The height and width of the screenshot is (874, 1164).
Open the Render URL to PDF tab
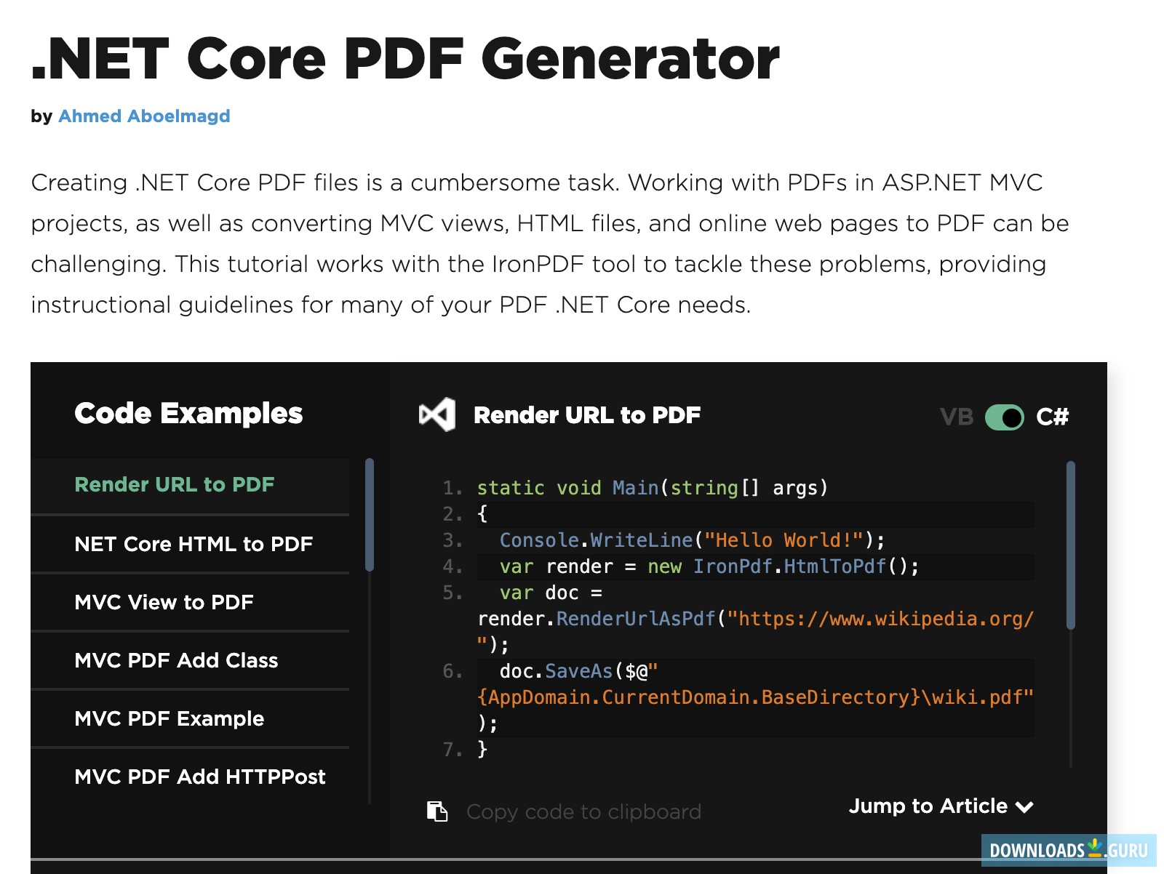(x=175, y=484)
